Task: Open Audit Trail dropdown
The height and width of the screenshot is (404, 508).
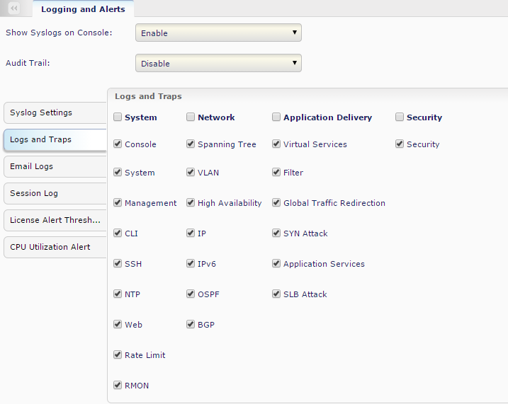Action: (x=218, y=63)
